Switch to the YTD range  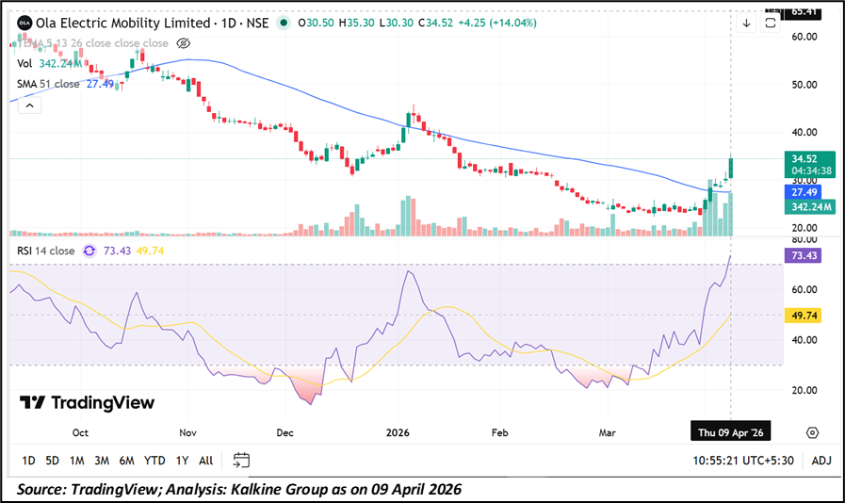pyautogui.click(x=154, y=461)
